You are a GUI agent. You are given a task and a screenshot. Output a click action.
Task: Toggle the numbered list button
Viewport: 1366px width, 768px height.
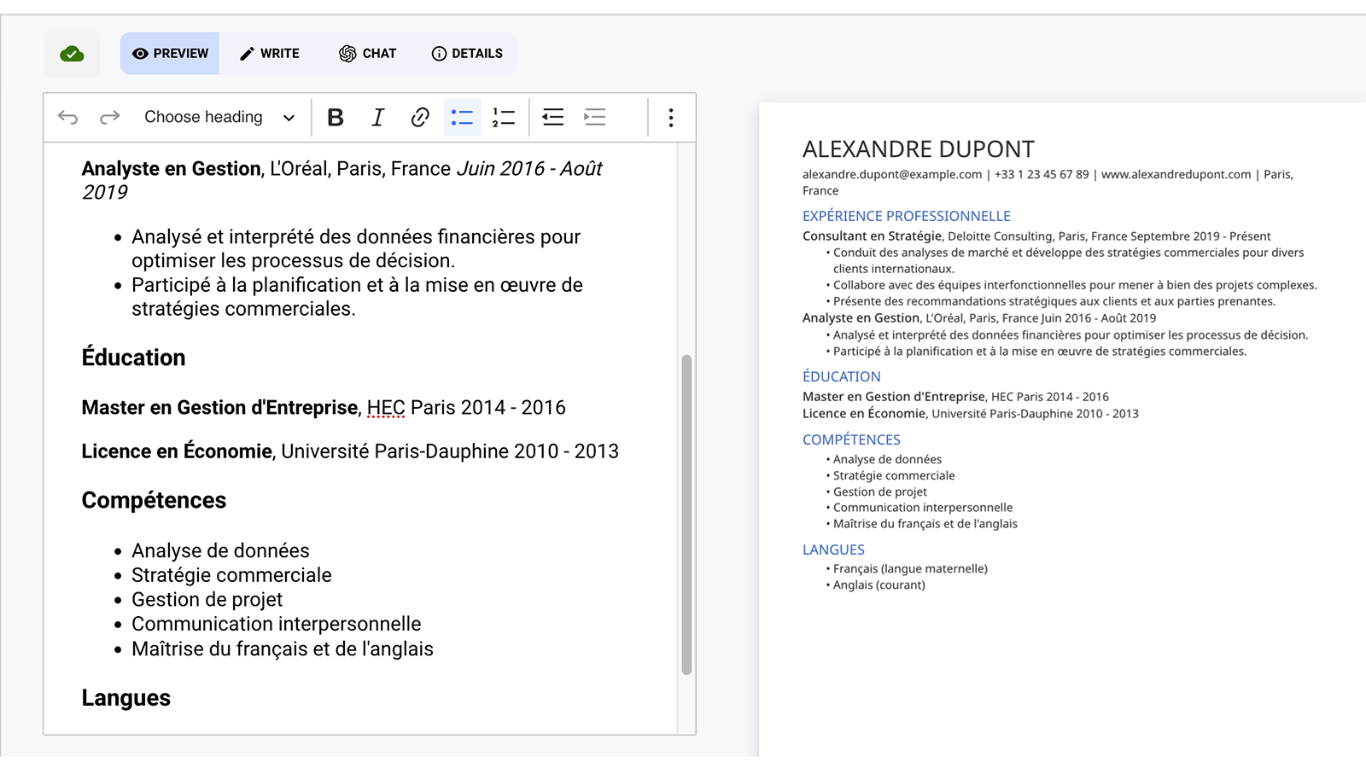coord(504,117)
